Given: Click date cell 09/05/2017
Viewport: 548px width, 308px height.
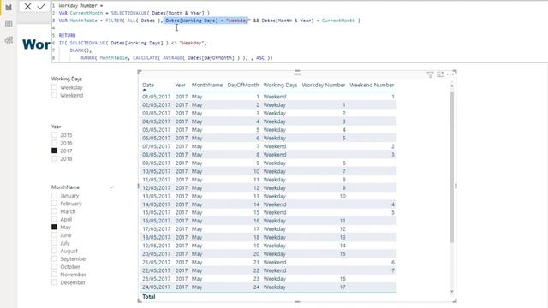Looking at the screenshot, I should (x=156, y=163).
